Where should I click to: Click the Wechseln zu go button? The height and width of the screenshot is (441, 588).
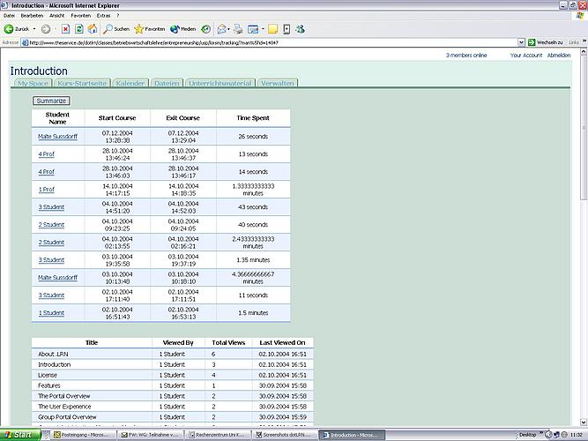[x=546, y=42]
